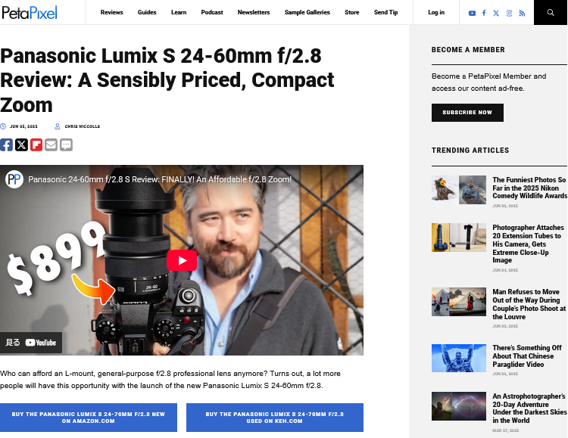The image size is (568, 438).
Task: Click the Subscribe Now button
Action: point(467,113)
